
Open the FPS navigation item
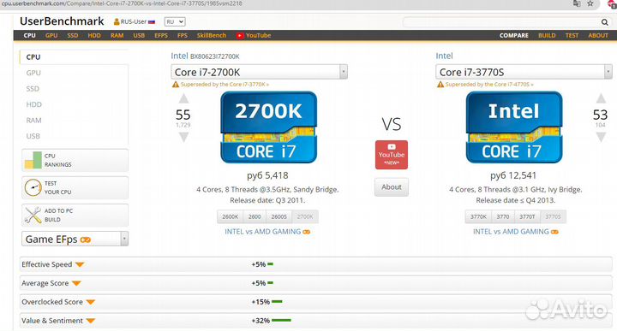coord(183,35)
